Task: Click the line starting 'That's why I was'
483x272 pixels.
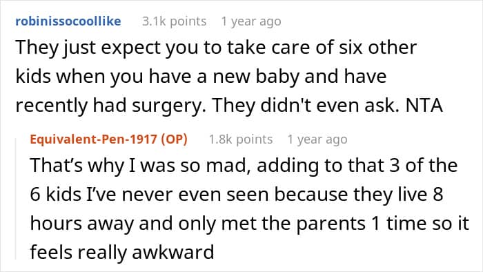Action: tap(244, 165)
